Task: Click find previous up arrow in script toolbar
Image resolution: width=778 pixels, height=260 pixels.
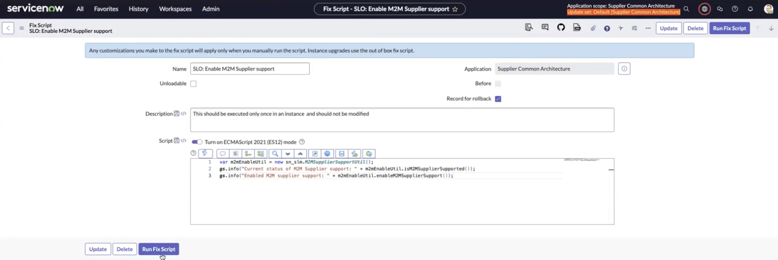Action: click(300, 154)
